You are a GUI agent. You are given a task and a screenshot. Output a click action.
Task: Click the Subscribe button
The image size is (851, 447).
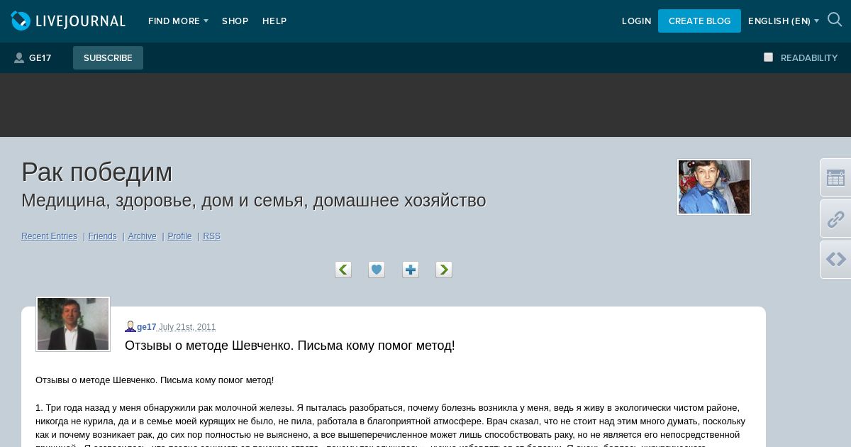(x=108, y=58)
